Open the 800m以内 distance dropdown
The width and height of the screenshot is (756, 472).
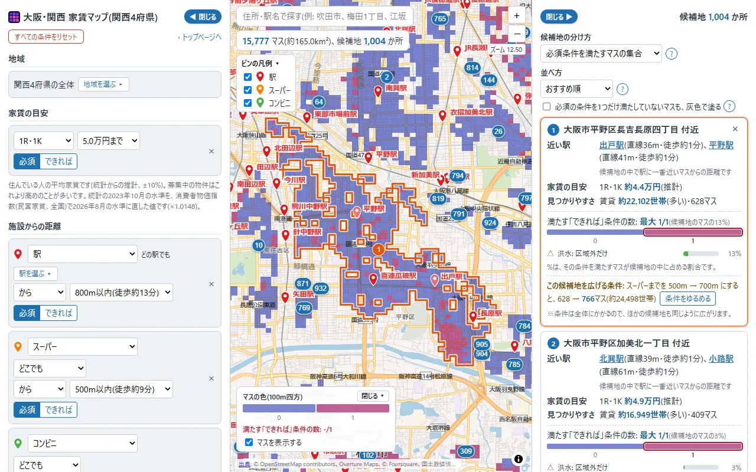coord(121,292)
